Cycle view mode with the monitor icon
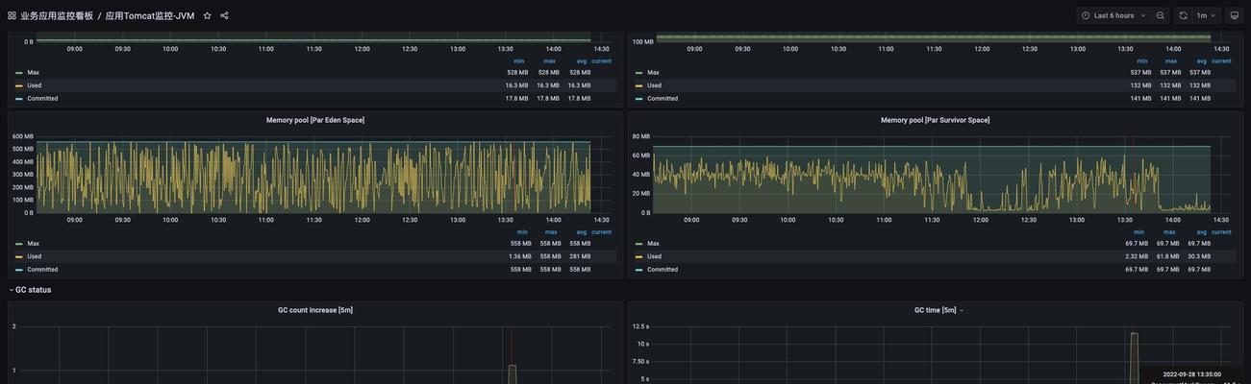1251x384 pixels. 1235,15
